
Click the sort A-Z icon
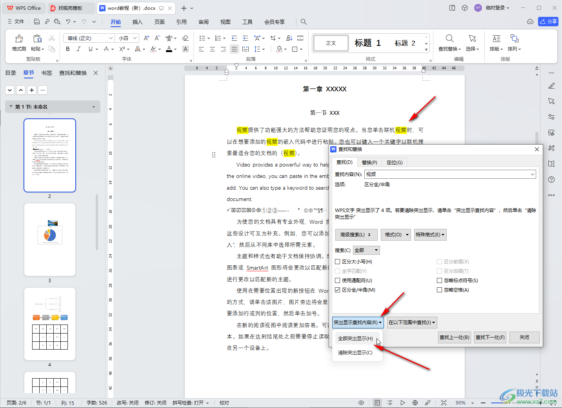(x=289, y=38)
